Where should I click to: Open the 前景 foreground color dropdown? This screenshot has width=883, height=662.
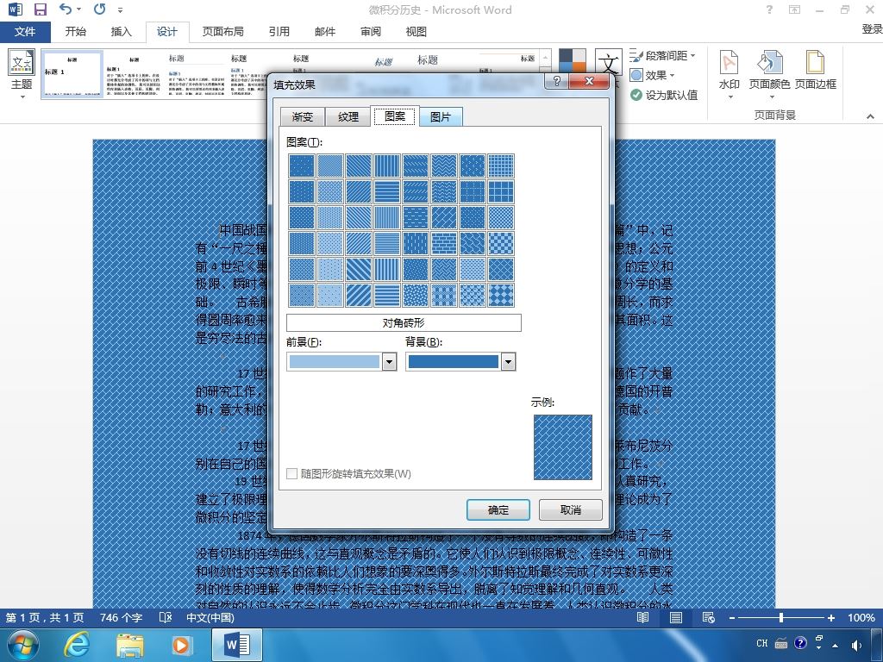tap(389, 362)
